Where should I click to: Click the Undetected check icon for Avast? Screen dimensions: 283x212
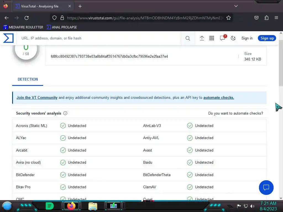190,150
